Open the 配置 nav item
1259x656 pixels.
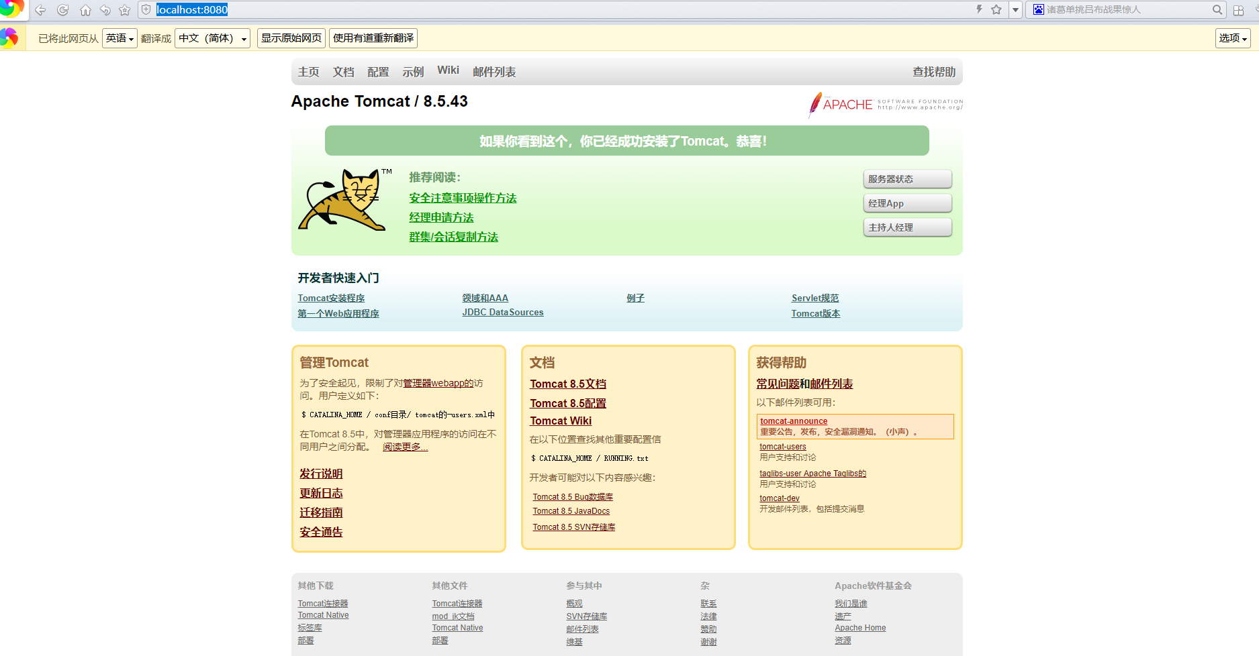click(378, 72)
